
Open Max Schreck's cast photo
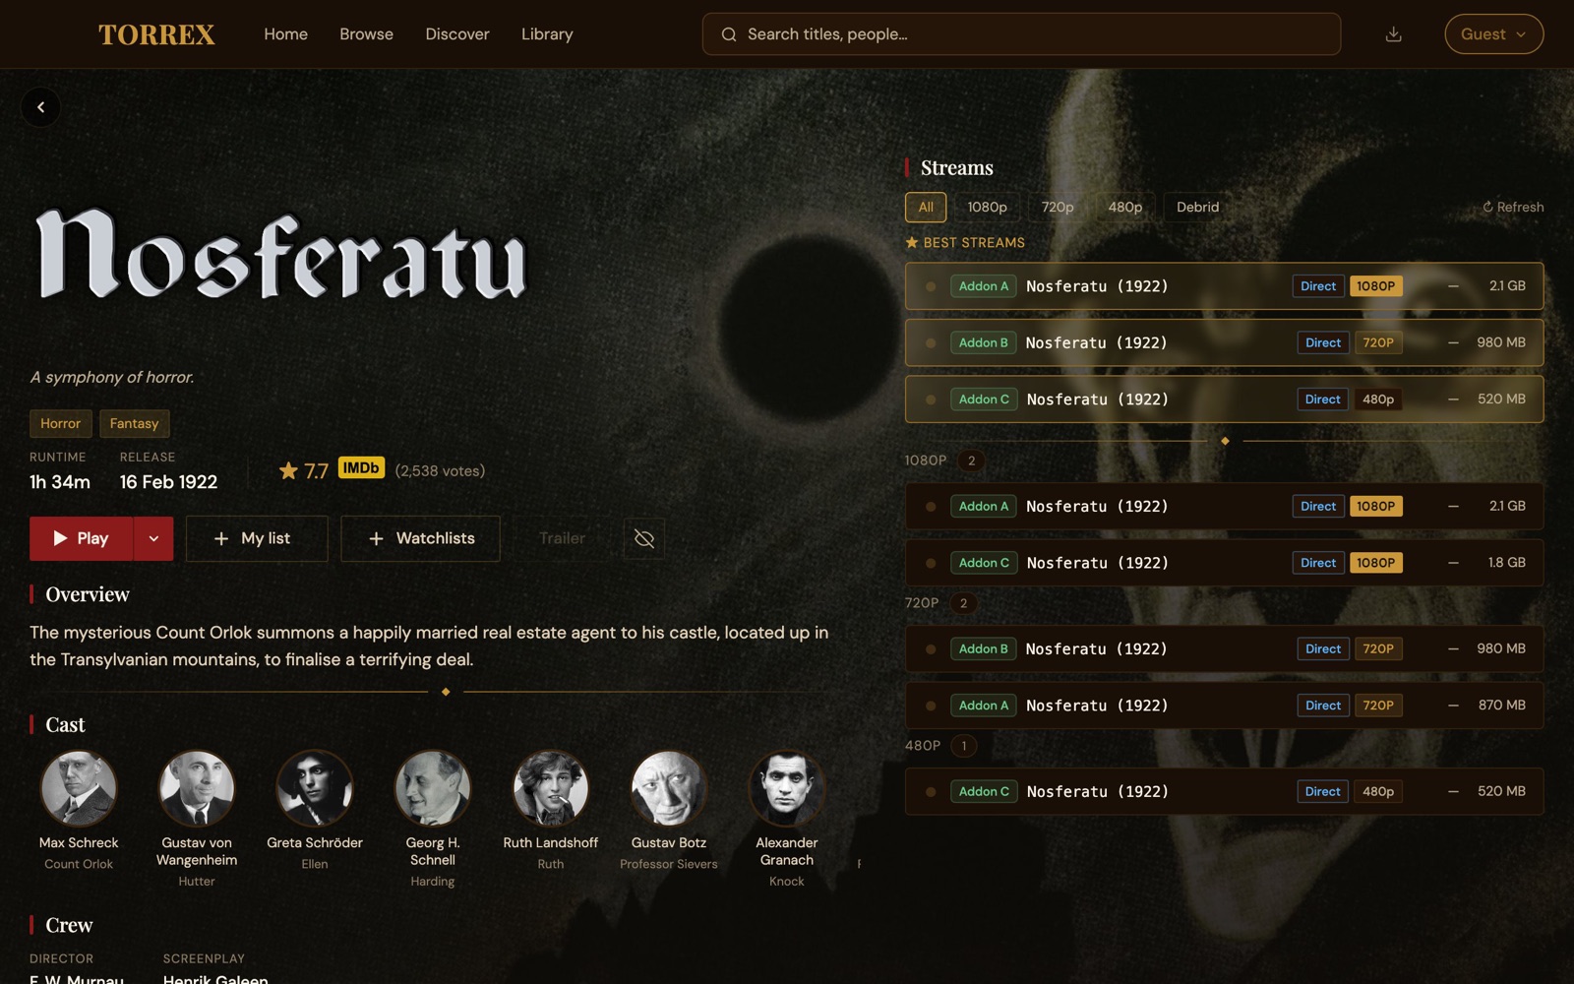point(79,788)
